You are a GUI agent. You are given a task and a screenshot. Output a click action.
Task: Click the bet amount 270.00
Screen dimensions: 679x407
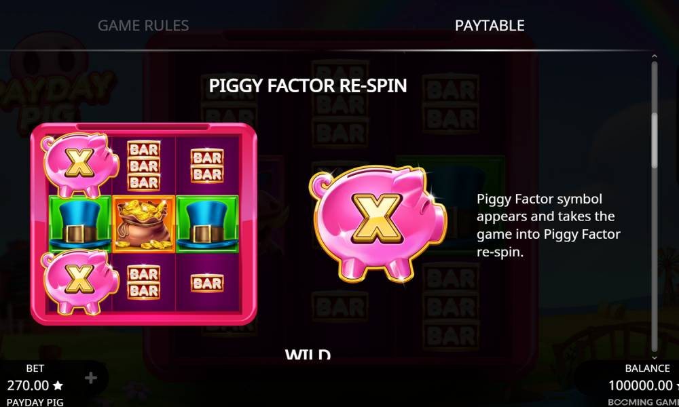click(x=28, y=385)
